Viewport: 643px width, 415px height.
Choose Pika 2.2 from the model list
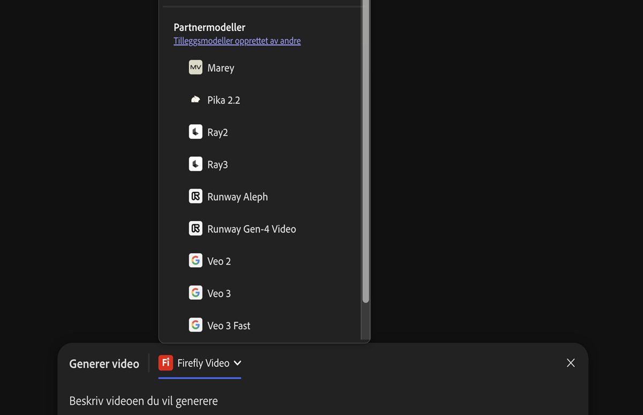coord(223,100)
